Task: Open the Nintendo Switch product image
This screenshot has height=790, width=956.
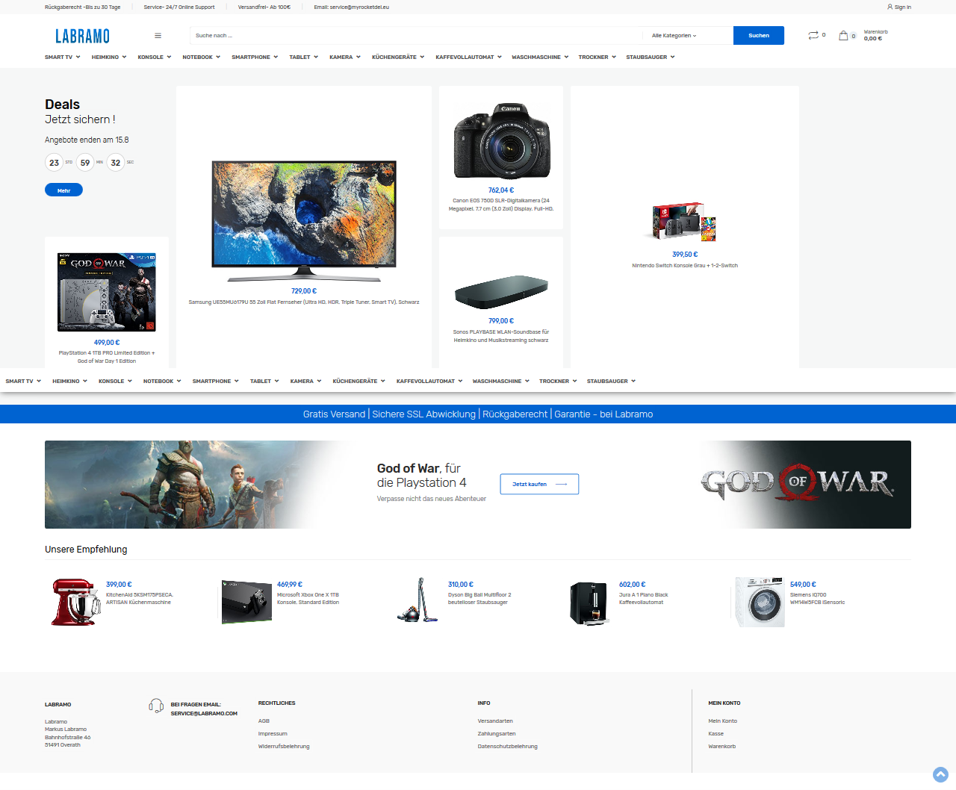Action: (x=684, y=222)
